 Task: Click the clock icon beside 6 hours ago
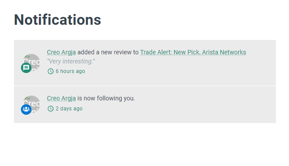coord(51,71)
